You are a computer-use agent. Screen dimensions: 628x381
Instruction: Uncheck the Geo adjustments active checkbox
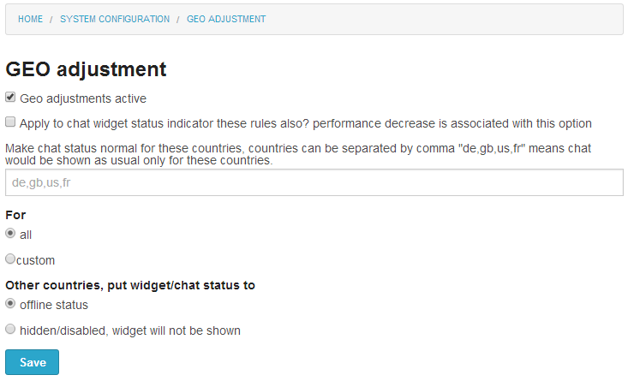[10, 98]
